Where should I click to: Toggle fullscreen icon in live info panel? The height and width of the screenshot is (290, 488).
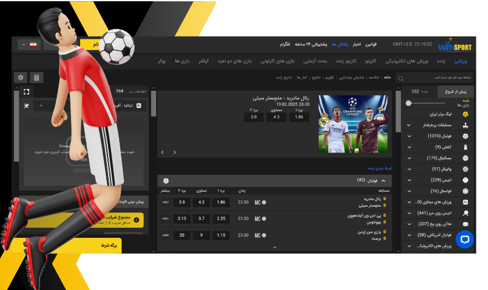tap(27, 92)
